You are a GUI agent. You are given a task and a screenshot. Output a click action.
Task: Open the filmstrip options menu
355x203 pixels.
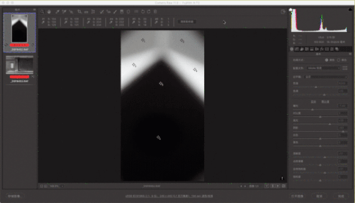(34, 9)
